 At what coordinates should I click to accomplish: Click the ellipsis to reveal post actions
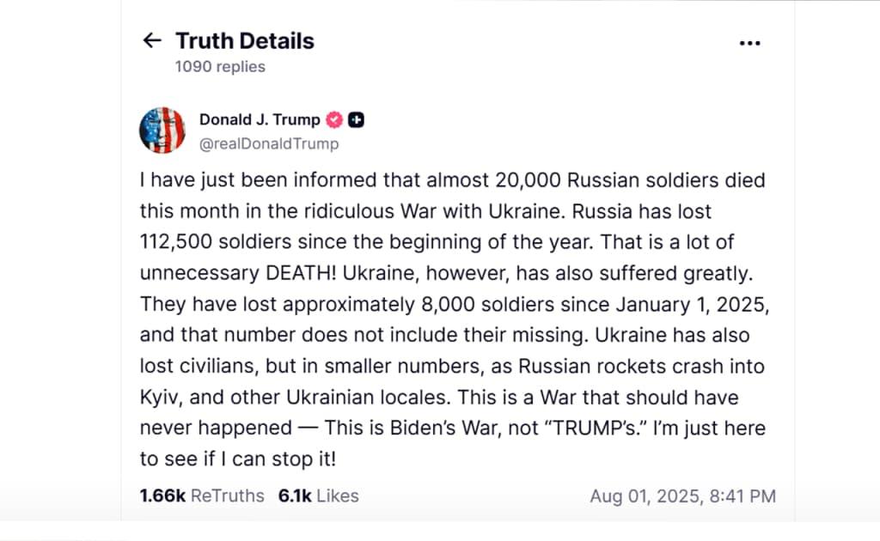point(749,42)
